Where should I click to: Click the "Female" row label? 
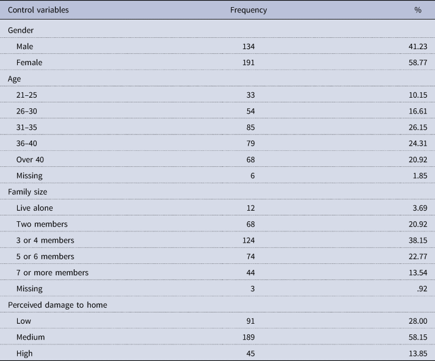click(x=31, y=62)
